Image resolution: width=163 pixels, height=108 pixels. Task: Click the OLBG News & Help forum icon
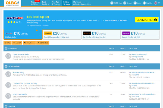(x=8, y=56)
